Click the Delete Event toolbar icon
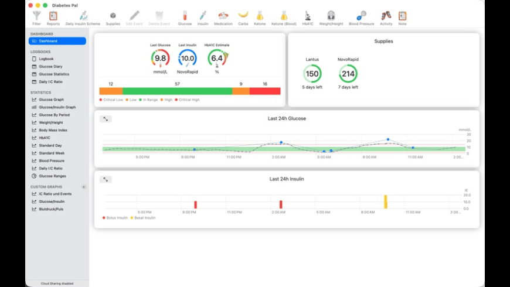This screenshot has height=287, width=510. (x=159, y=18)
